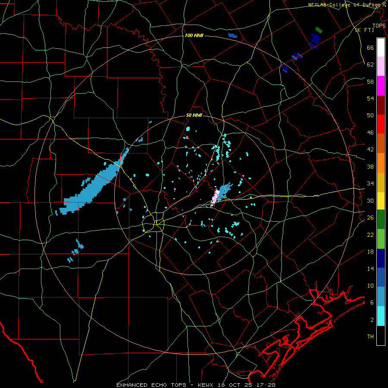The height and width of the screenshot is (388, 388).
Task: Click the "26" legend label
Action: coord(370,218)
